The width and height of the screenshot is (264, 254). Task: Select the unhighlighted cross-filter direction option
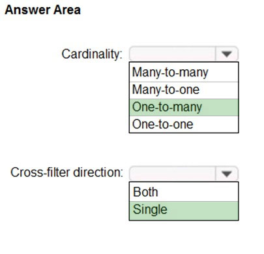click(x=184, y=192)
